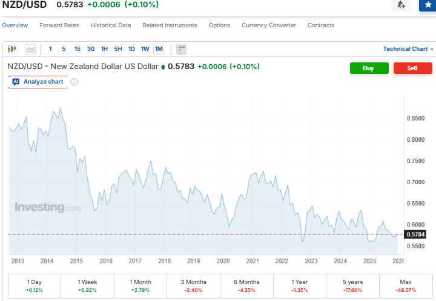Click the 0.8500 price axis label
The width and height of the screenshot is (436, 301).
coord(415,119)
